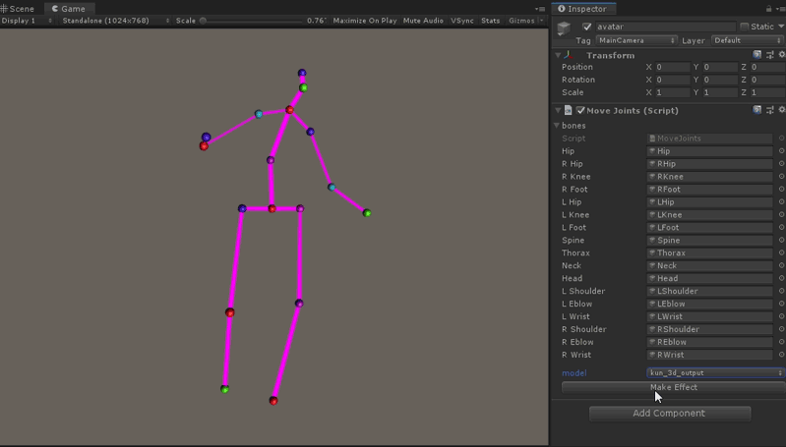Disable the Move Joints script checkbox
Image resolution: width=786 pixels, height=447 pixels.
click(580, 110)
